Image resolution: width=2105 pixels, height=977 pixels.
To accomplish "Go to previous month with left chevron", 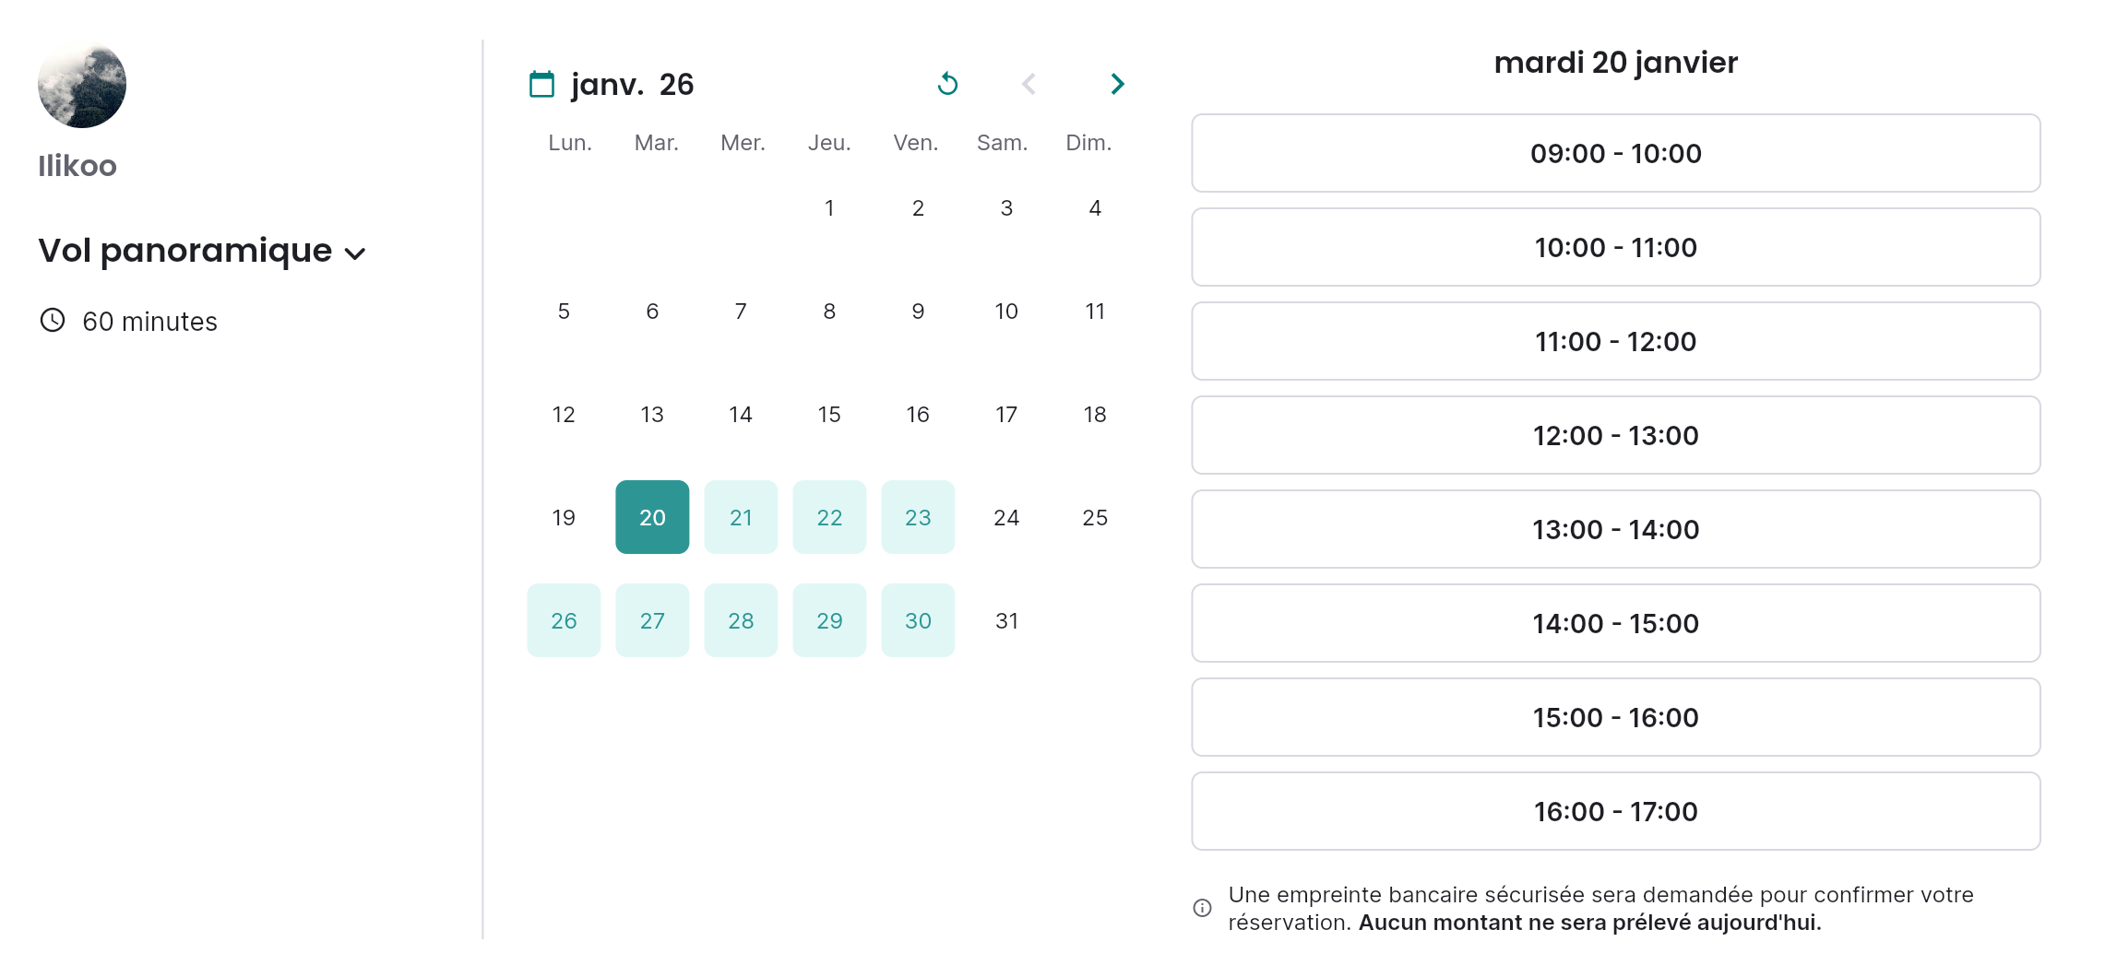I will pos(1029,84).
